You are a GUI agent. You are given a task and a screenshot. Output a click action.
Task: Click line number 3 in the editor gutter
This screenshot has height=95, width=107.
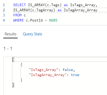coord(4,15)
